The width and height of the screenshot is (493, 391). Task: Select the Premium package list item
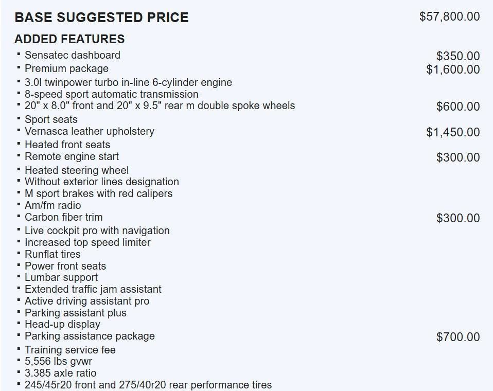point(66,68)
